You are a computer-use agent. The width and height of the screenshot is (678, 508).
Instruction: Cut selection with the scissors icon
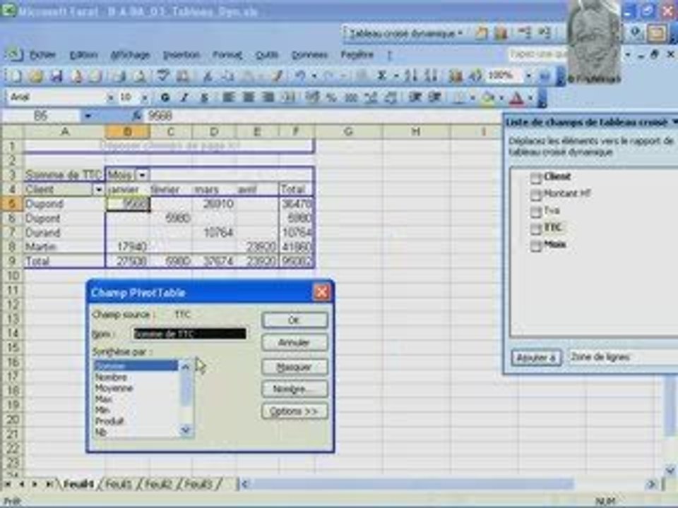(208, 76)
